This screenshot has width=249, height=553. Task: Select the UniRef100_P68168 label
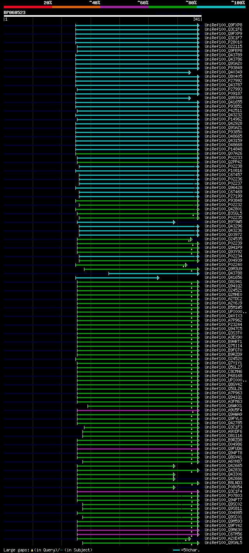coord(223,376)
